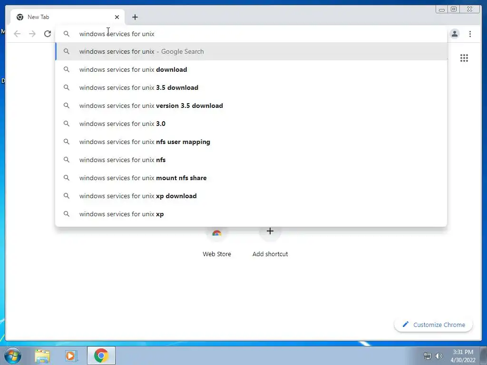Open the network tray icon
The width and height of the screenshot is (487, 365).
pos(428,356)
